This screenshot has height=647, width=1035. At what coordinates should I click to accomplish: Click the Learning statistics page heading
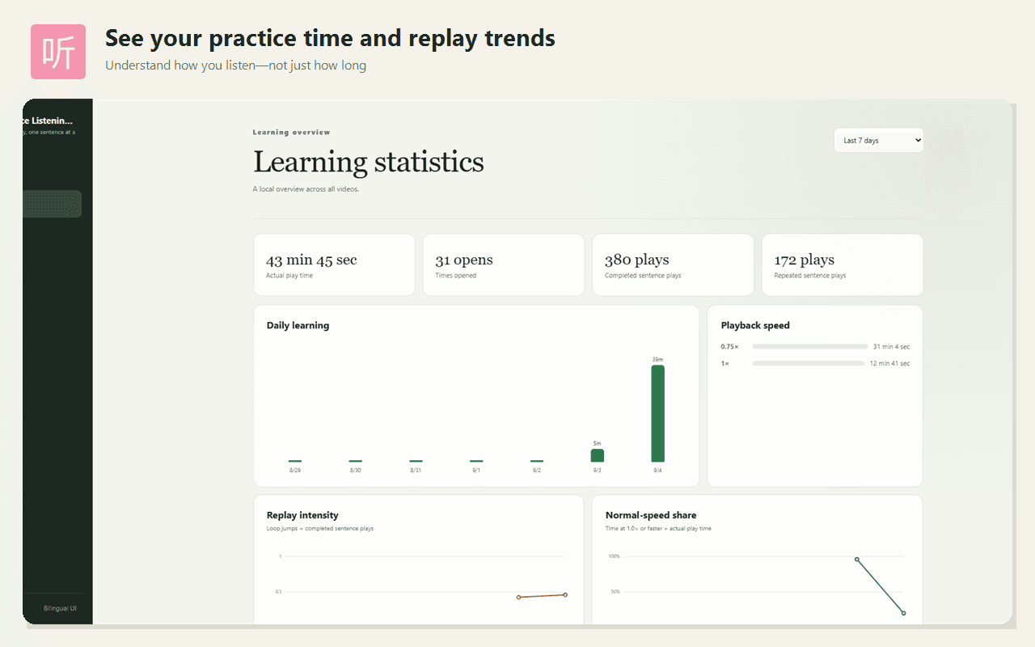tap(369, 162)
